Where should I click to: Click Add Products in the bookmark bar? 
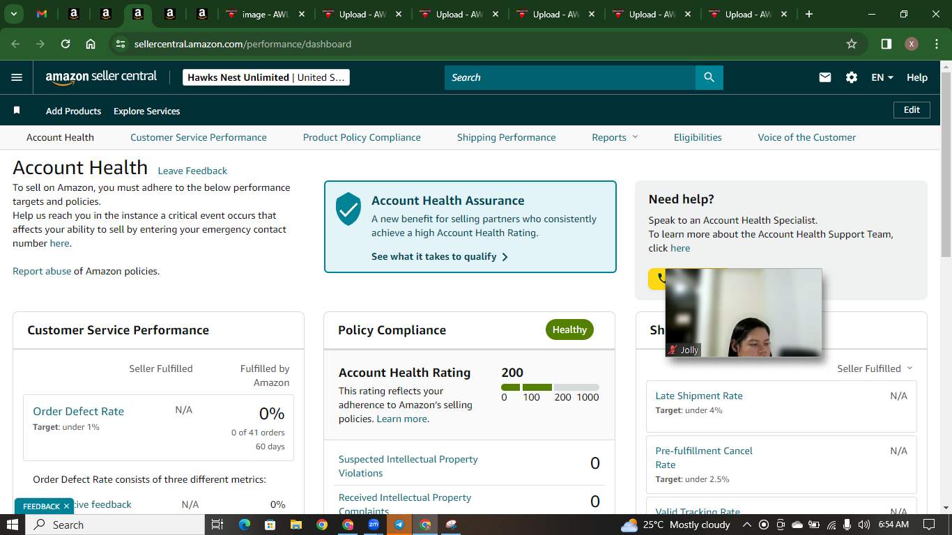coord(73,111)
